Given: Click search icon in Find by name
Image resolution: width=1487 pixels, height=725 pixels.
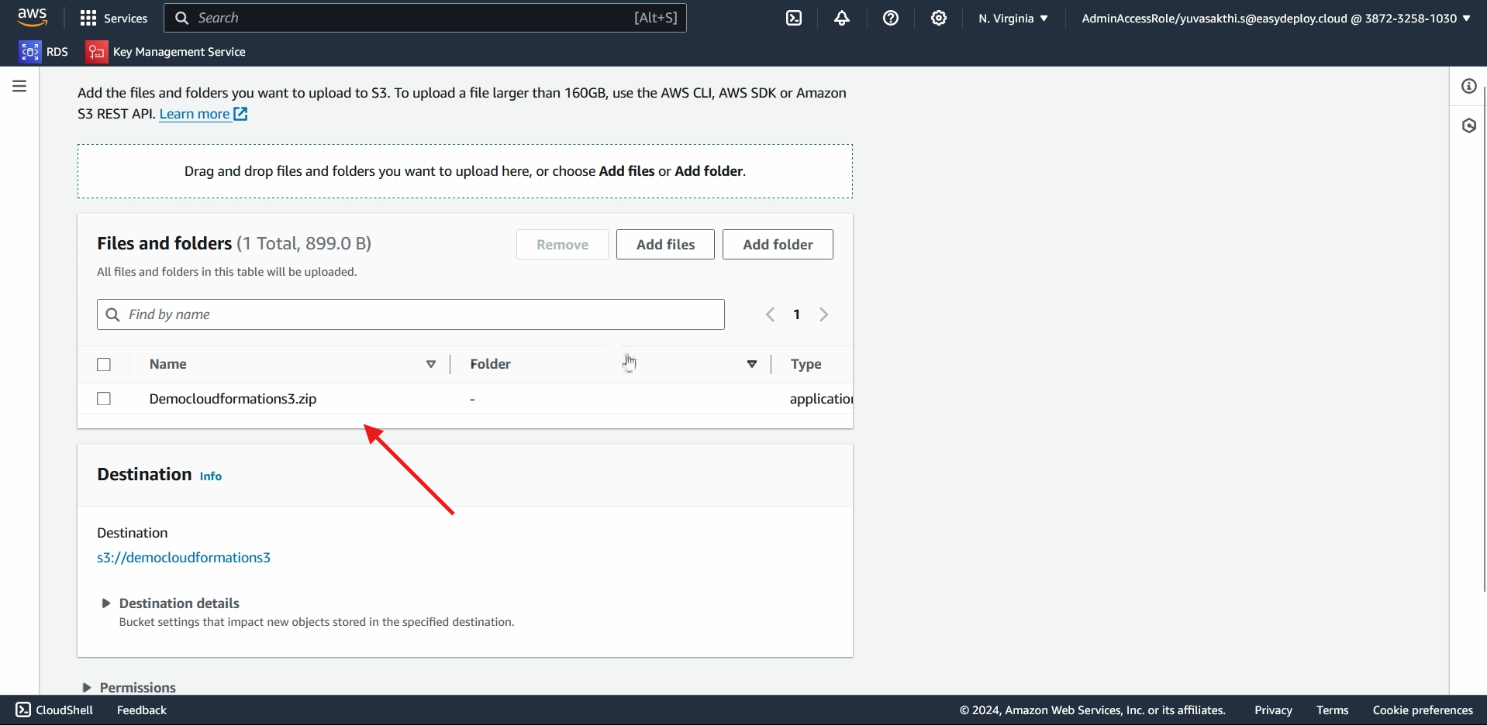Looking at the screenshot, I should point(112,314).
